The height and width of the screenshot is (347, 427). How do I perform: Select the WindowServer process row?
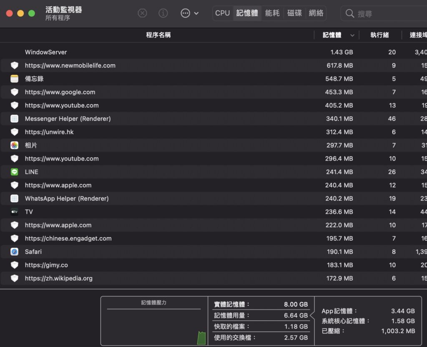tap(213, 52)
